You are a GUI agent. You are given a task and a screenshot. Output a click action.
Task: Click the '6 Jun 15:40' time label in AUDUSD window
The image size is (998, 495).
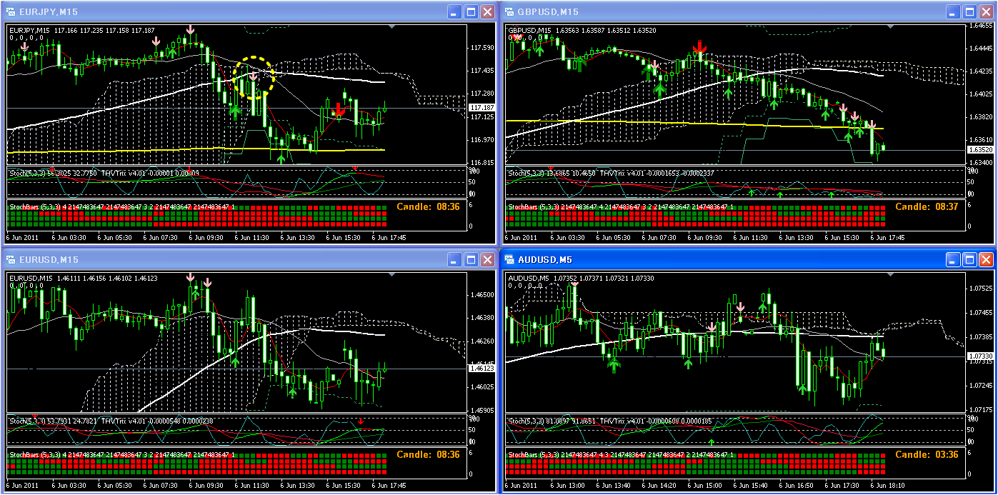coord(751,485)
